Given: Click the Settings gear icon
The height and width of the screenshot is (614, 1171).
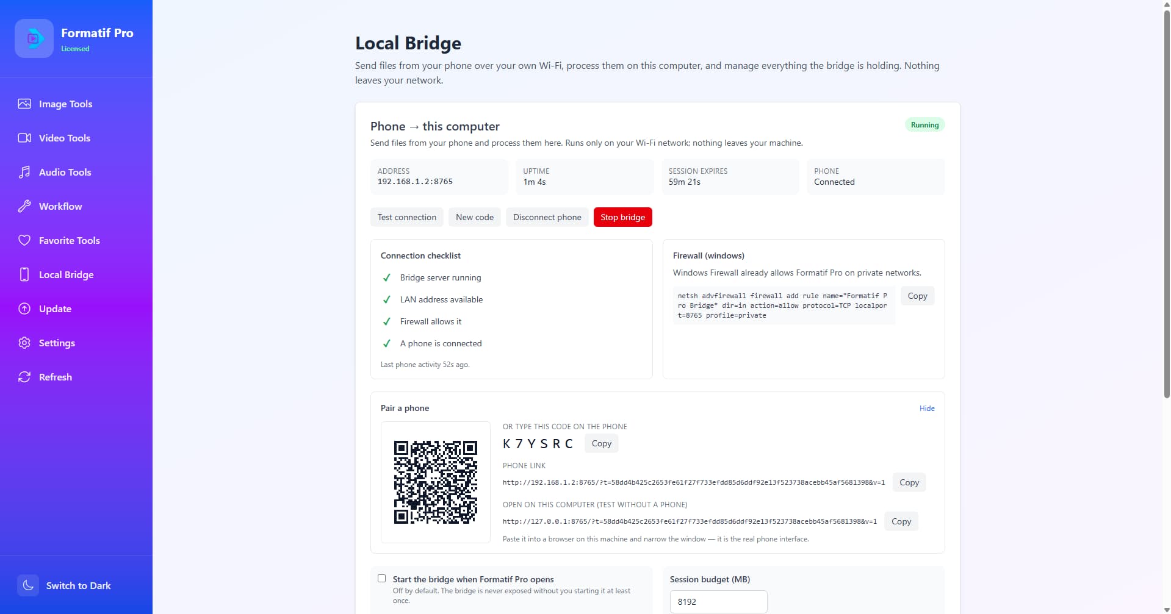Looking at the screenshot, I should [24, 343].
